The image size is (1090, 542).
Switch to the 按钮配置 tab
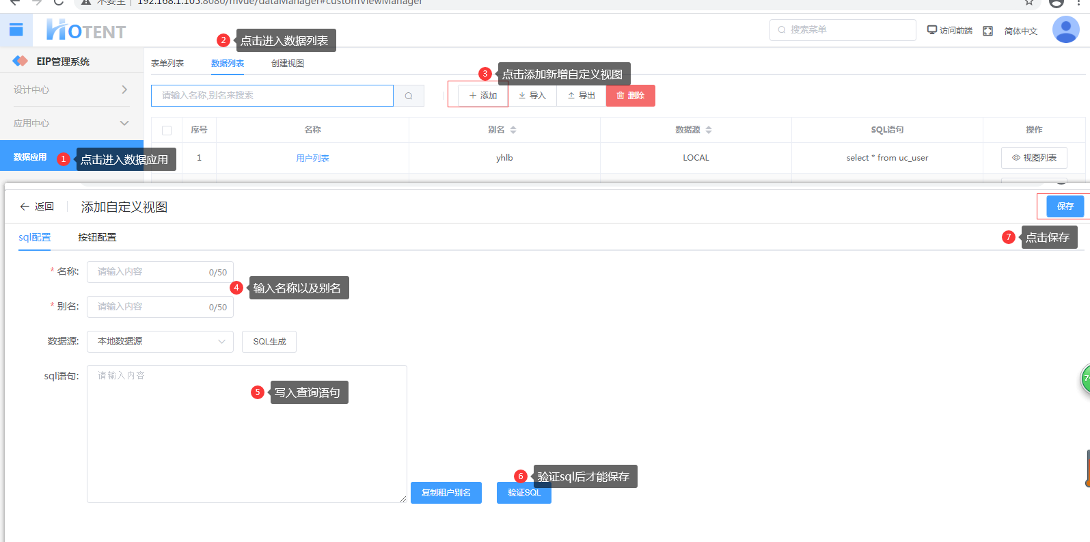tap(97, 237)
